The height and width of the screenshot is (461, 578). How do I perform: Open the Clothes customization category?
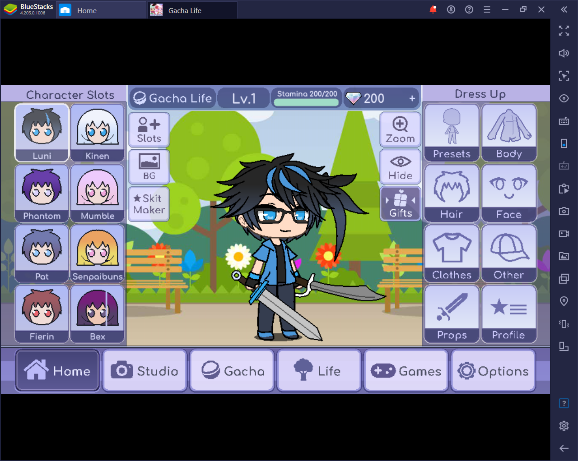452,254
